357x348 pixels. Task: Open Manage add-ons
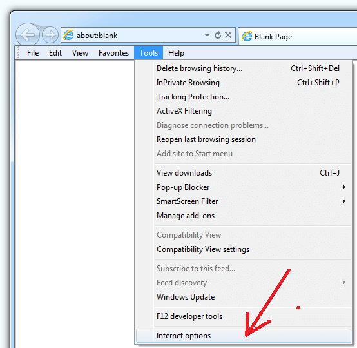point(244,216)
